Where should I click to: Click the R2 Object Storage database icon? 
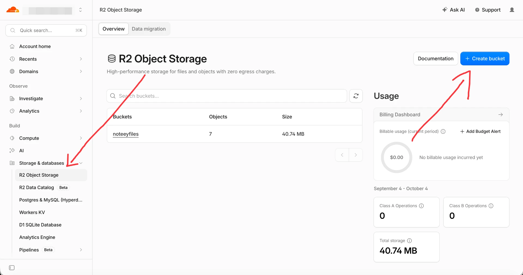(112, 59)
